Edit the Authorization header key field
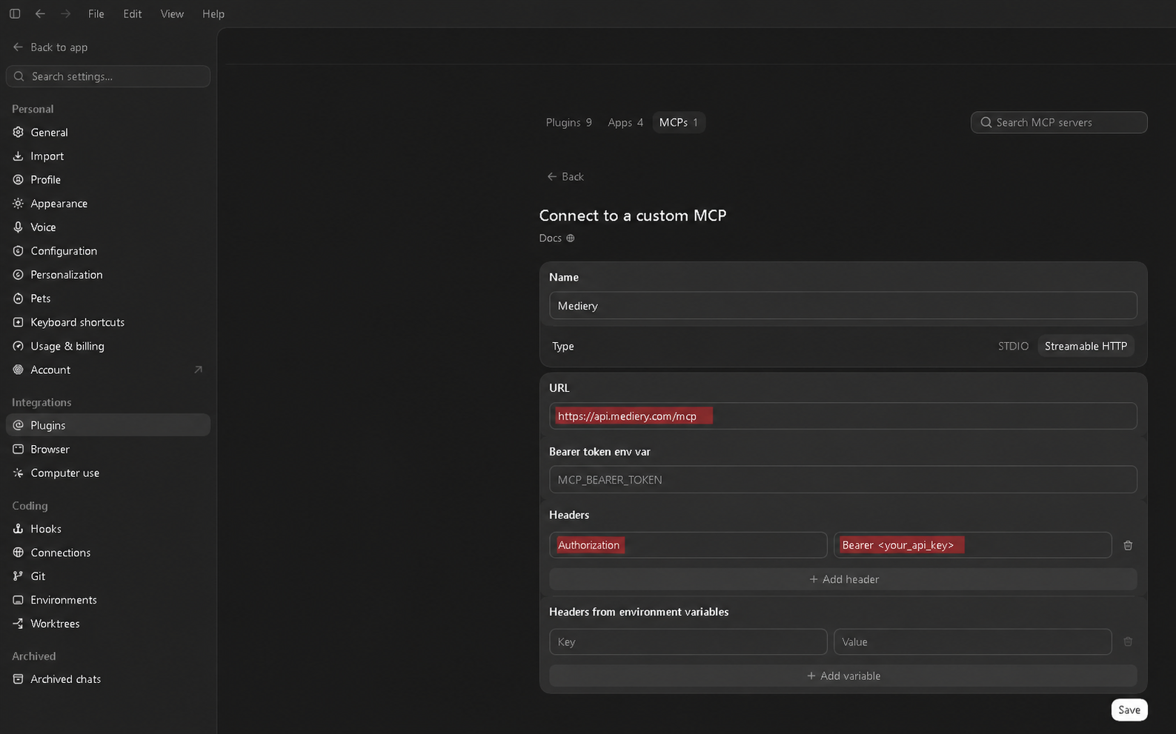Viewport: 1176px width, 734px height. point(688,545)
